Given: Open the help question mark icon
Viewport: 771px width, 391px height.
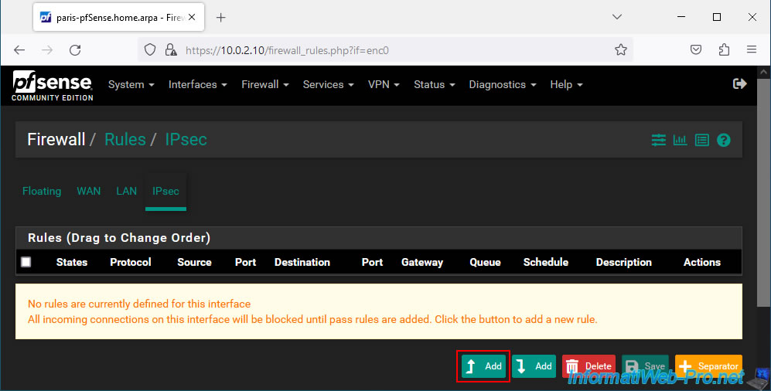Looking at the screenshot, I should [x=723, y=140].
